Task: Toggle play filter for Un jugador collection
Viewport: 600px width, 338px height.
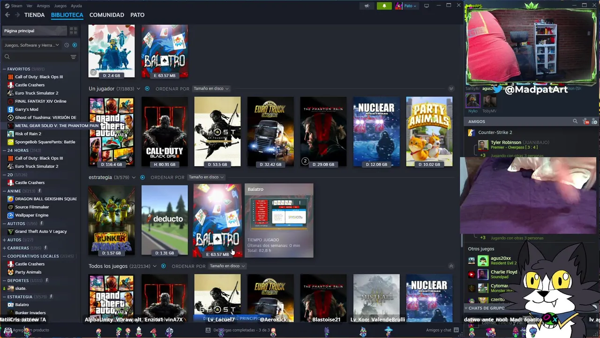Action: pyautogui.click(x=147, y=88)
